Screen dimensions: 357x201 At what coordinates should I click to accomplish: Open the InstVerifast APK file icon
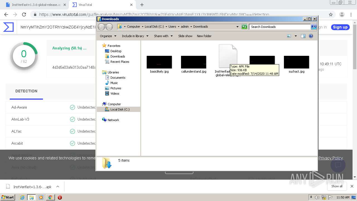pyautogui.click(x=228, y=56)
